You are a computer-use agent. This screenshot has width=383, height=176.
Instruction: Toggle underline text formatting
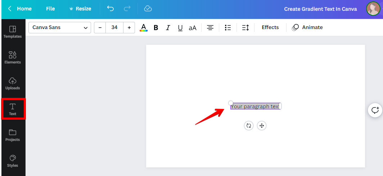point(180,28)
